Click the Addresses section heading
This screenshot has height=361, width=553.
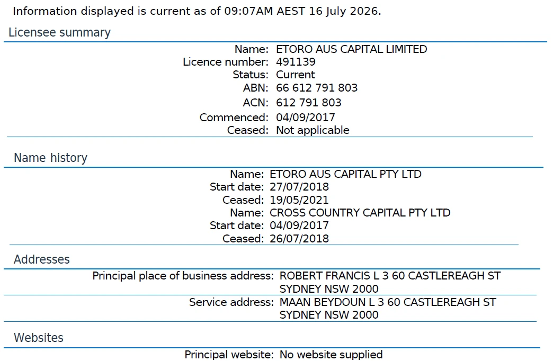(x=42, y=259)
